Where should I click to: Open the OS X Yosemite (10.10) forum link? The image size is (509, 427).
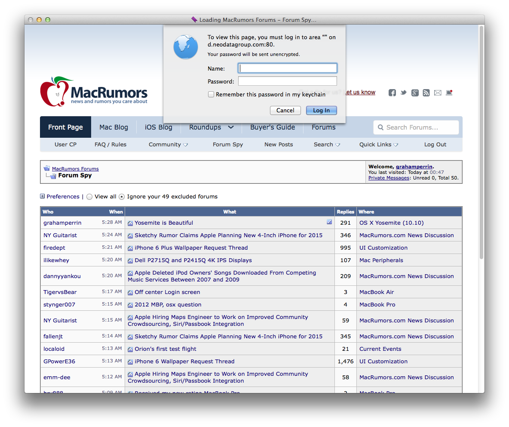[x=392, y=223]
